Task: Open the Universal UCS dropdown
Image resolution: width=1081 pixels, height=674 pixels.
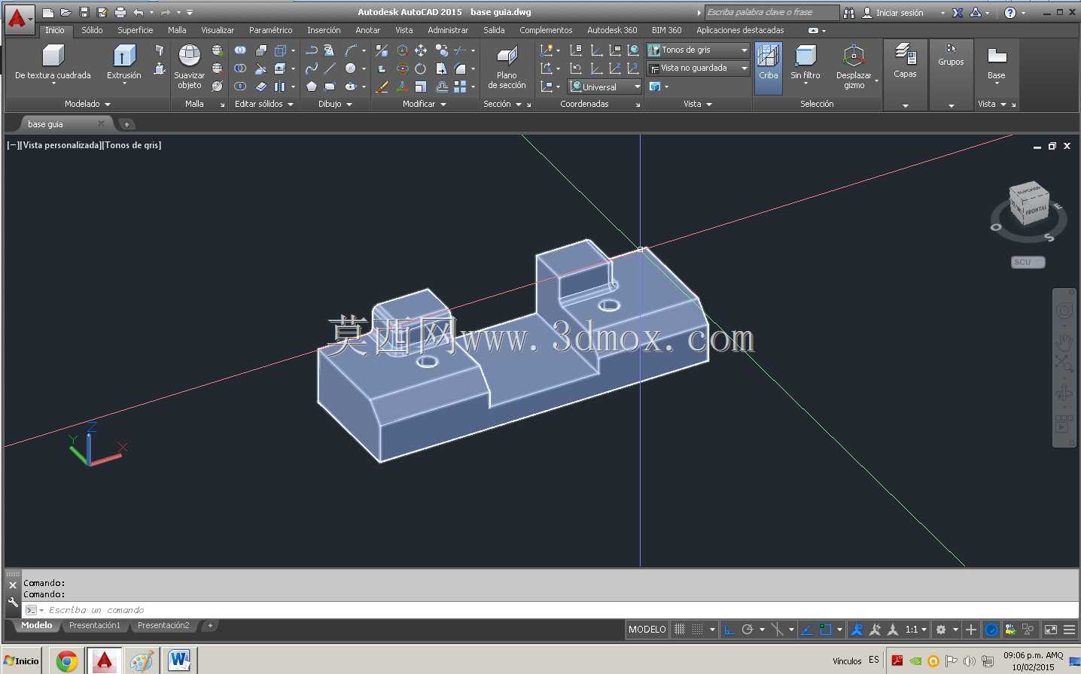Action: point(605,87)
